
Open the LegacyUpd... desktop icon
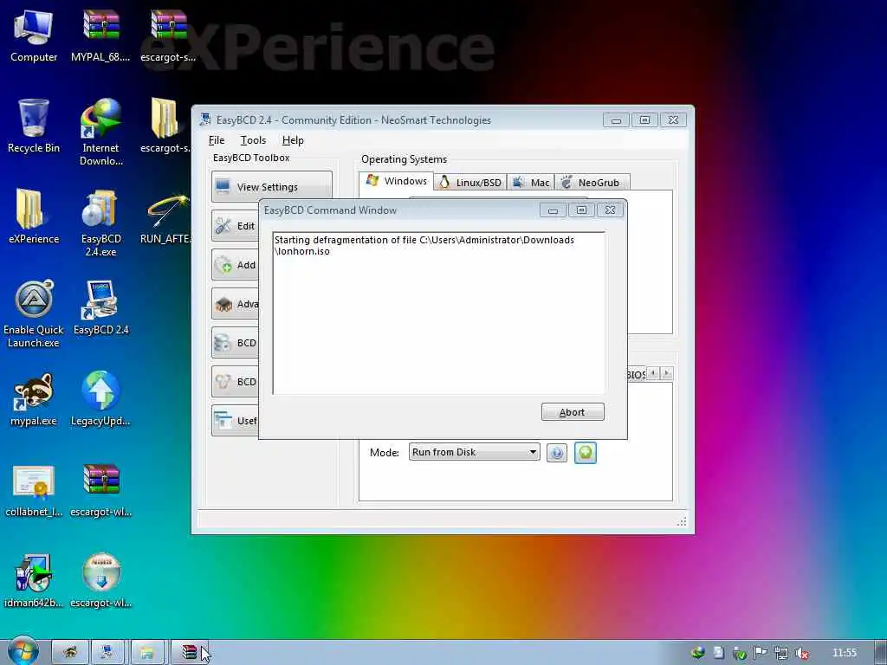click(x=100, y=398)
